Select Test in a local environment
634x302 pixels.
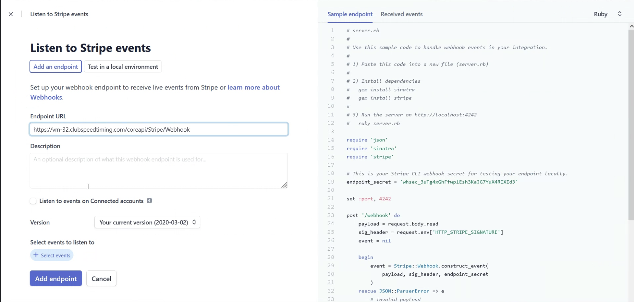point(123,67)
